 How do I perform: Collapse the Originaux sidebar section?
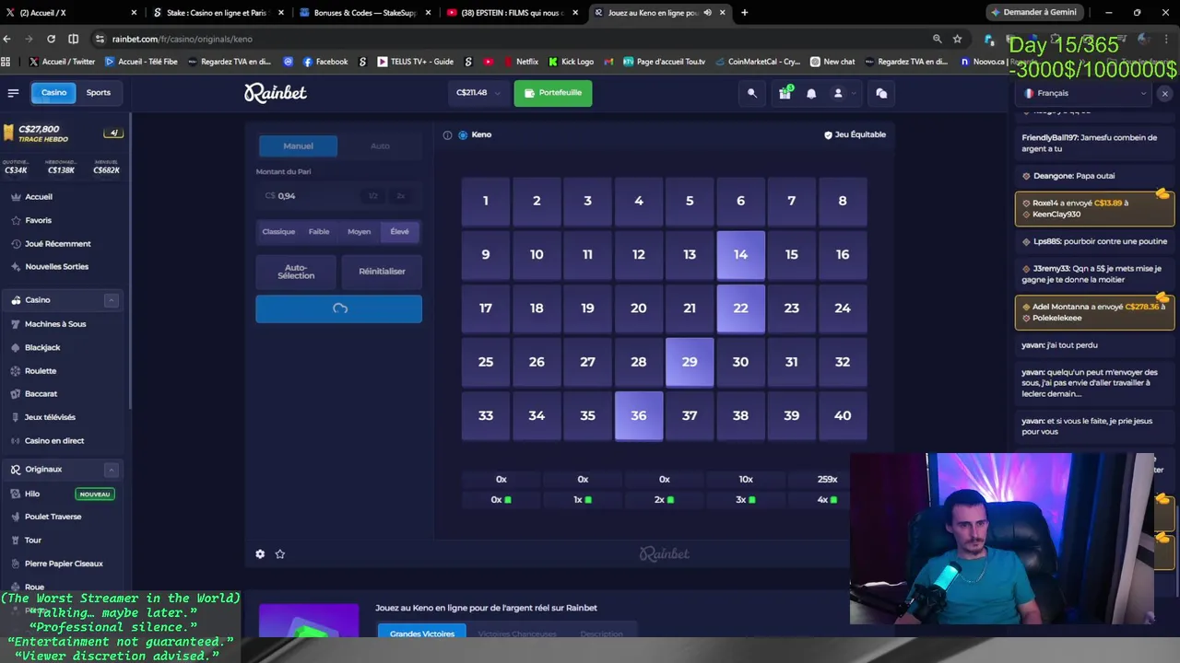pyautogui.click(x=112, y=470)
